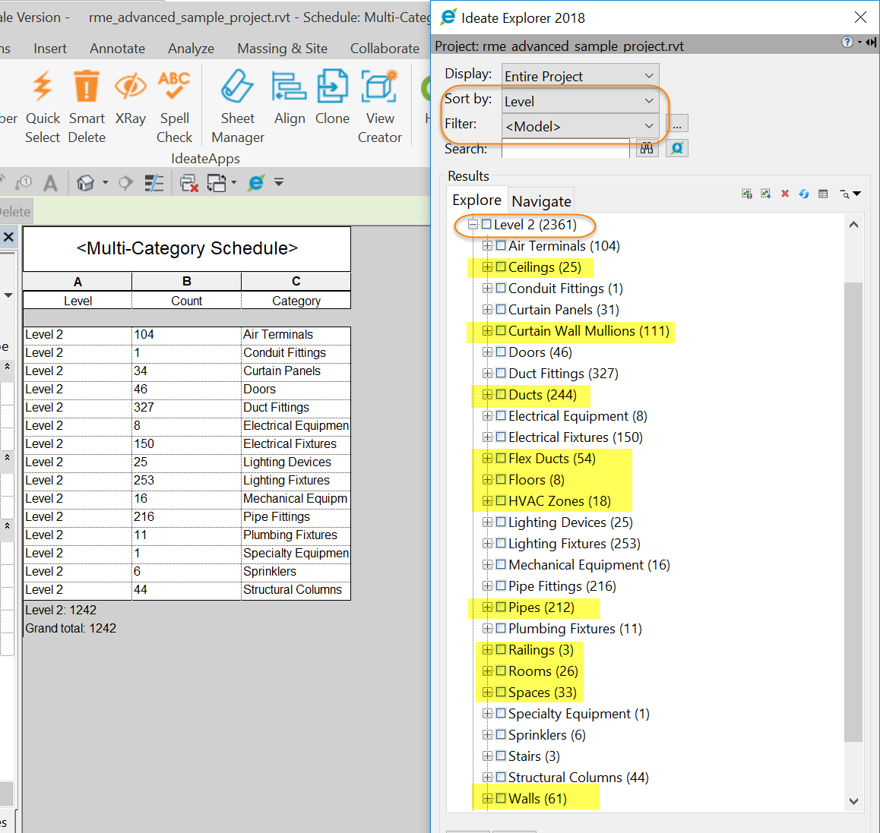Refresh the Ideate Explorer results

click(803, 194)
